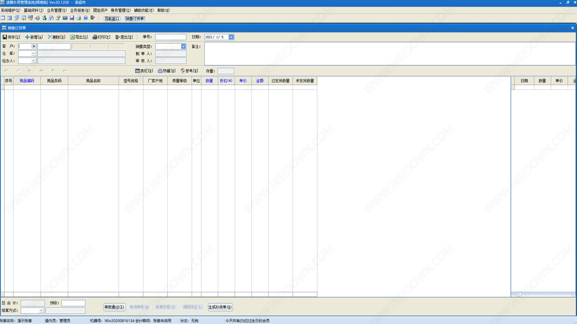
Task: Open the 账务管理 menu
Action: [x=121, y=10]
